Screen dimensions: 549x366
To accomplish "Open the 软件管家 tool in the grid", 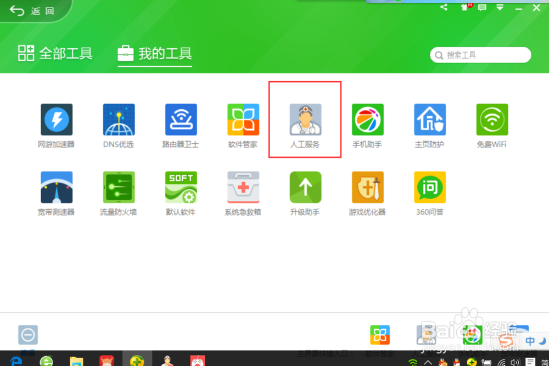I will point(243,120).
